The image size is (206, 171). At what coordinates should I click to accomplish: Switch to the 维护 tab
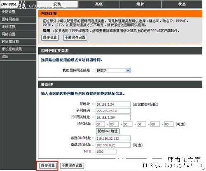(140, 4)
